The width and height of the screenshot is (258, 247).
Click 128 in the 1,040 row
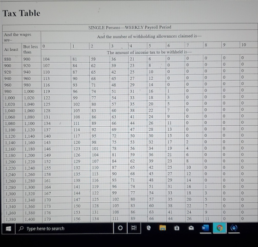tap(47, 111)
